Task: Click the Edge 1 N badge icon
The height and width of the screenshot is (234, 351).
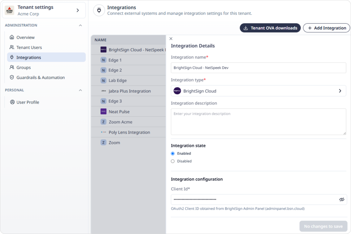Action: point(104,60)
